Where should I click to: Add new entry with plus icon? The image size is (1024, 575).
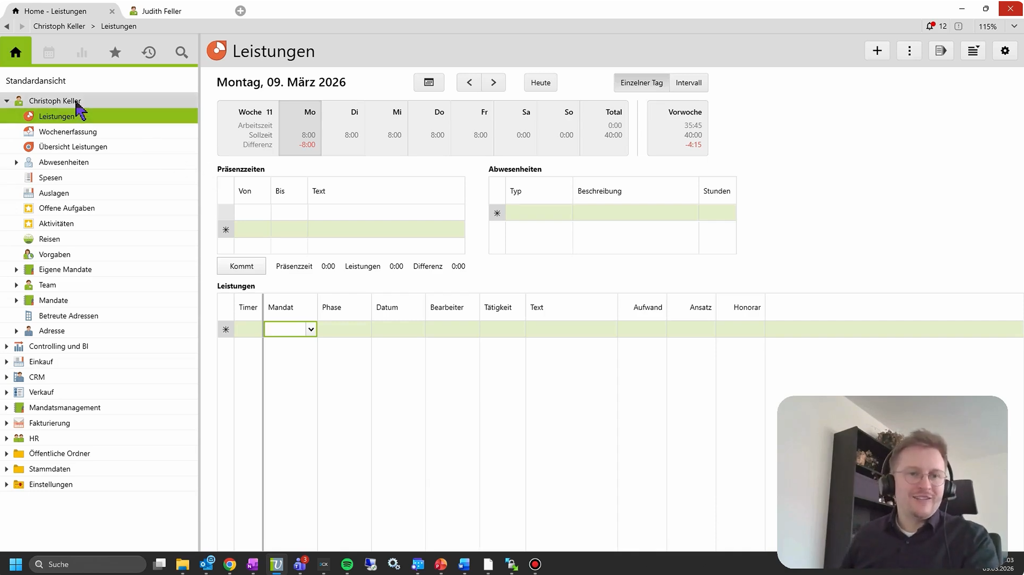click(x=877, y=50)
